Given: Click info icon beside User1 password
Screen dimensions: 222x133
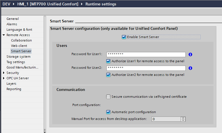Looking at the screenshot, I should pos(190,54).
